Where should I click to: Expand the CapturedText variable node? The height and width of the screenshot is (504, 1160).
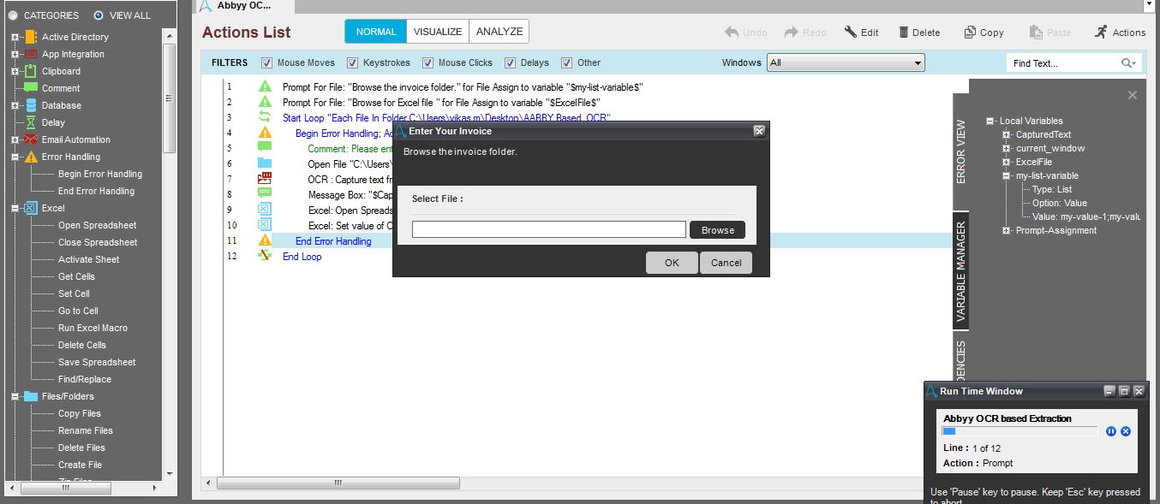point(1007,134)
